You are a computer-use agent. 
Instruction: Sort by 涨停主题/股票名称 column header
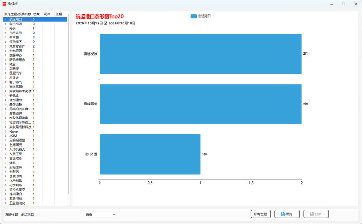[x=18, y=14]
